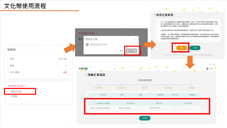Click the 身分證字號 step circle
Image resolution: width=227 pixels, height=128 pixels.
click(x=121, y=84)
